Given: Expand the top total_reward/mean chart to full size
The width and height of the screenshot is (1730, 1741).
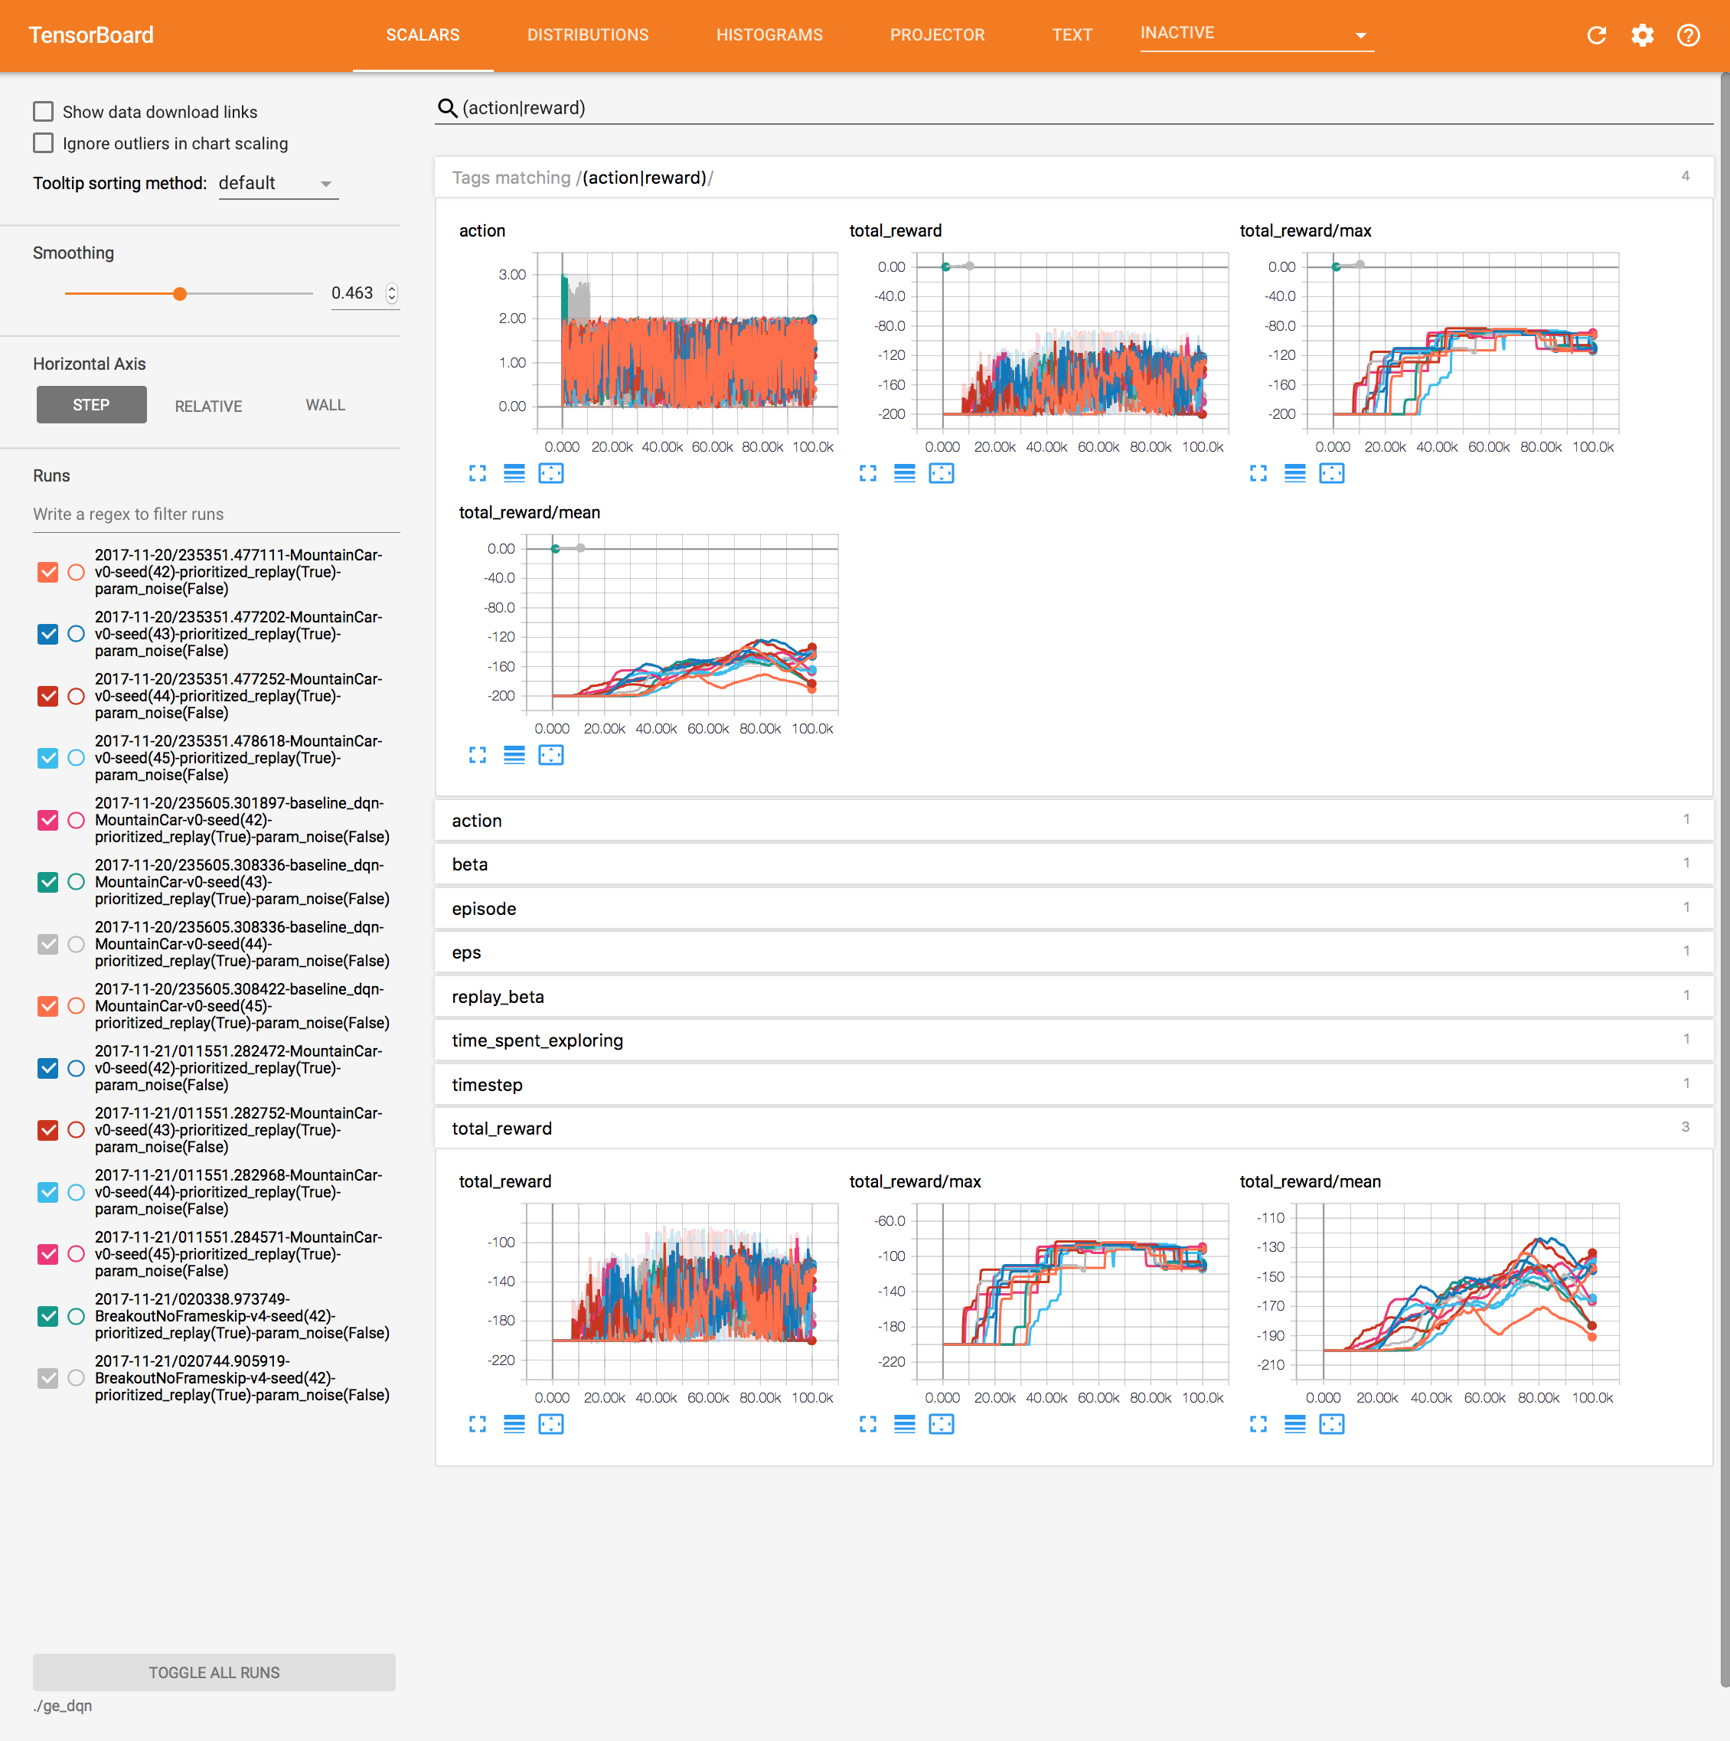Looking at the screenshot, I should tap(478, 755).
